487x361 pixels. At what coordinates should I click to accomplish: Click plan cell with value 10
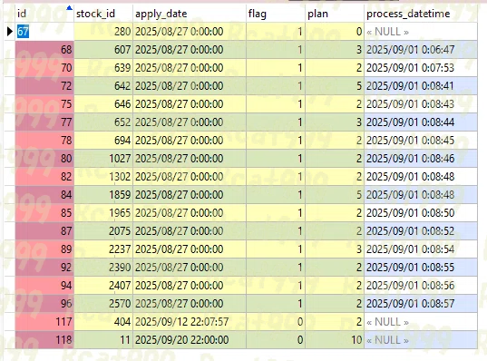tap(335, 339)
